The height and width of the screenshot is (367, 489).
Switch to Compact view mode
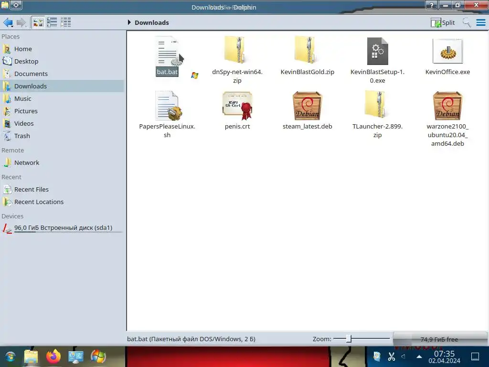pos(52,22)
